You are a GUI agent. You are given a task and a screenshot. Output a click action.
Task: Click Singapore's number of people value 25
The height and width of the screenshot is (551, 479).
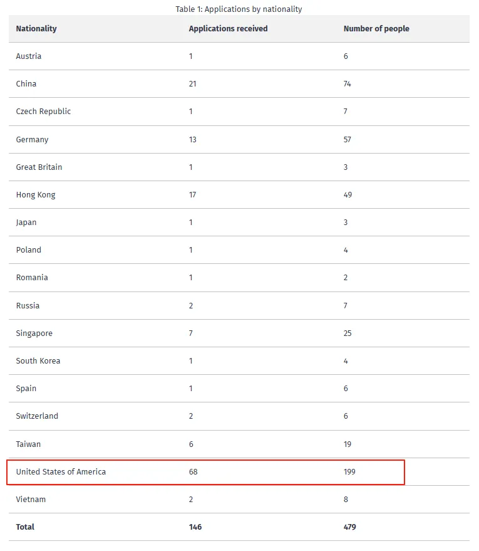348,333
